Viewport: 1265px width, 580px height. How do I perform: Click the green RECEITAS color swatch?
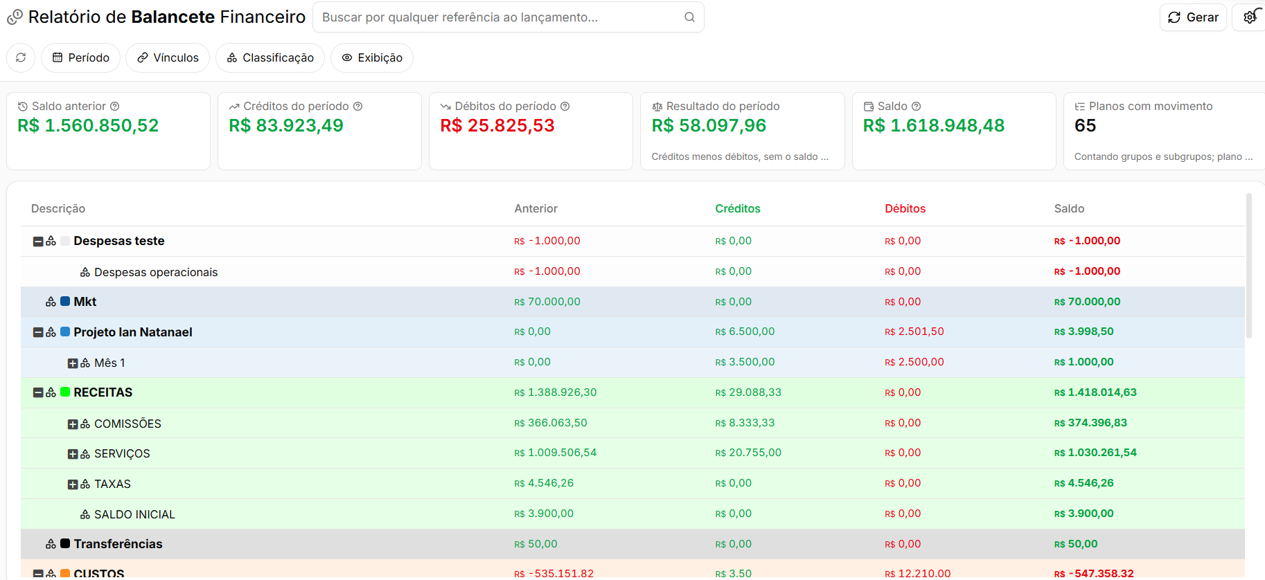pos(65,392)
